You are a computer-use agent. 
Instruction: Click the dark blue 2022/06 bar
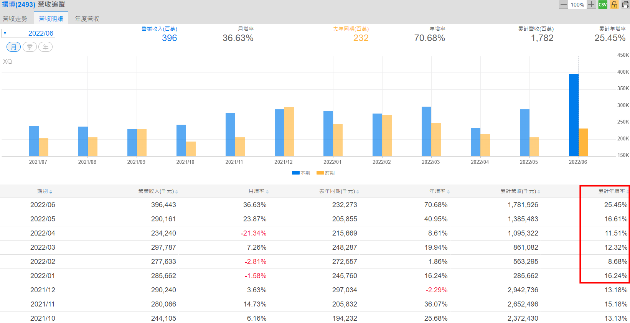[574, 115]
